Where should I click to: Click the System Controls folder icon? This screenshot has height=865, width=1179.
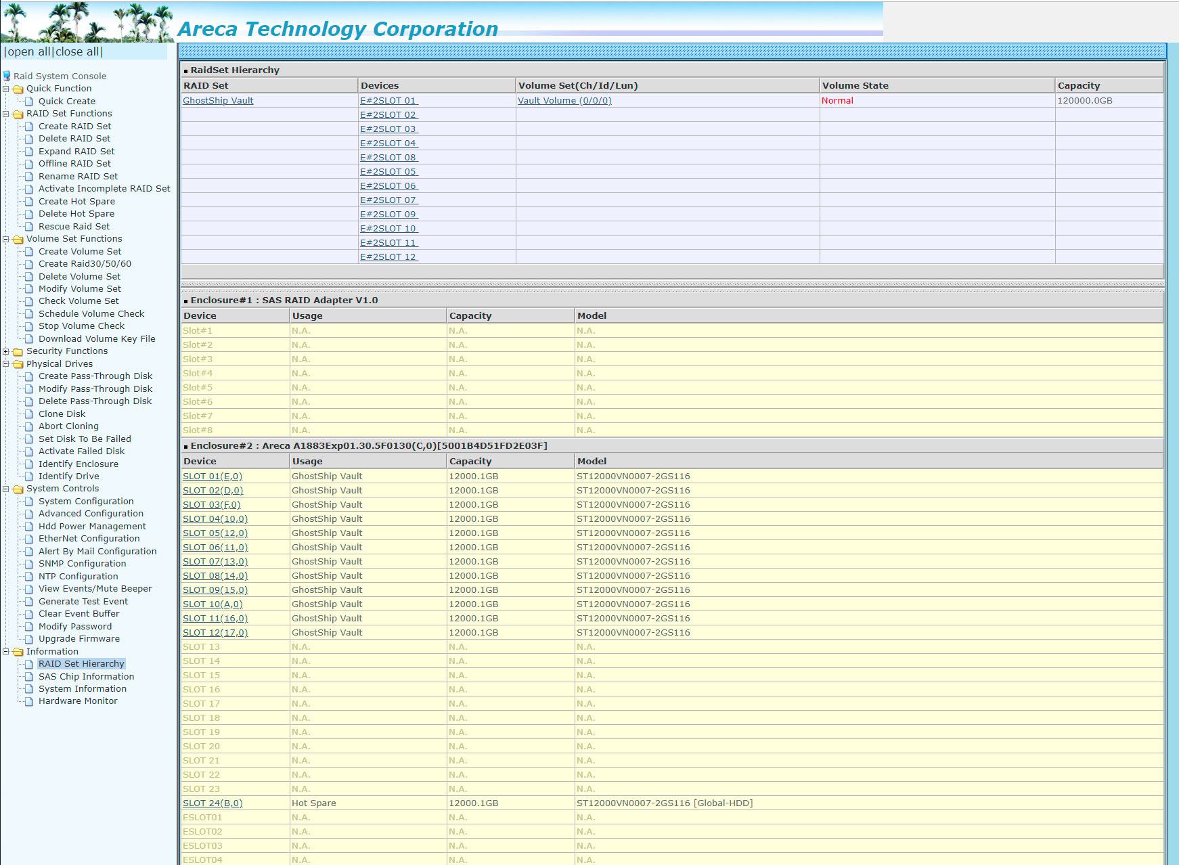18,489
